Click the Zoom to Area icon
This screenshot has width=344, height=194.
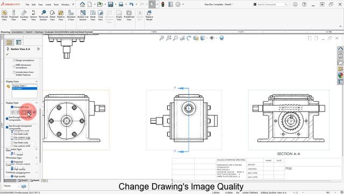168,38
